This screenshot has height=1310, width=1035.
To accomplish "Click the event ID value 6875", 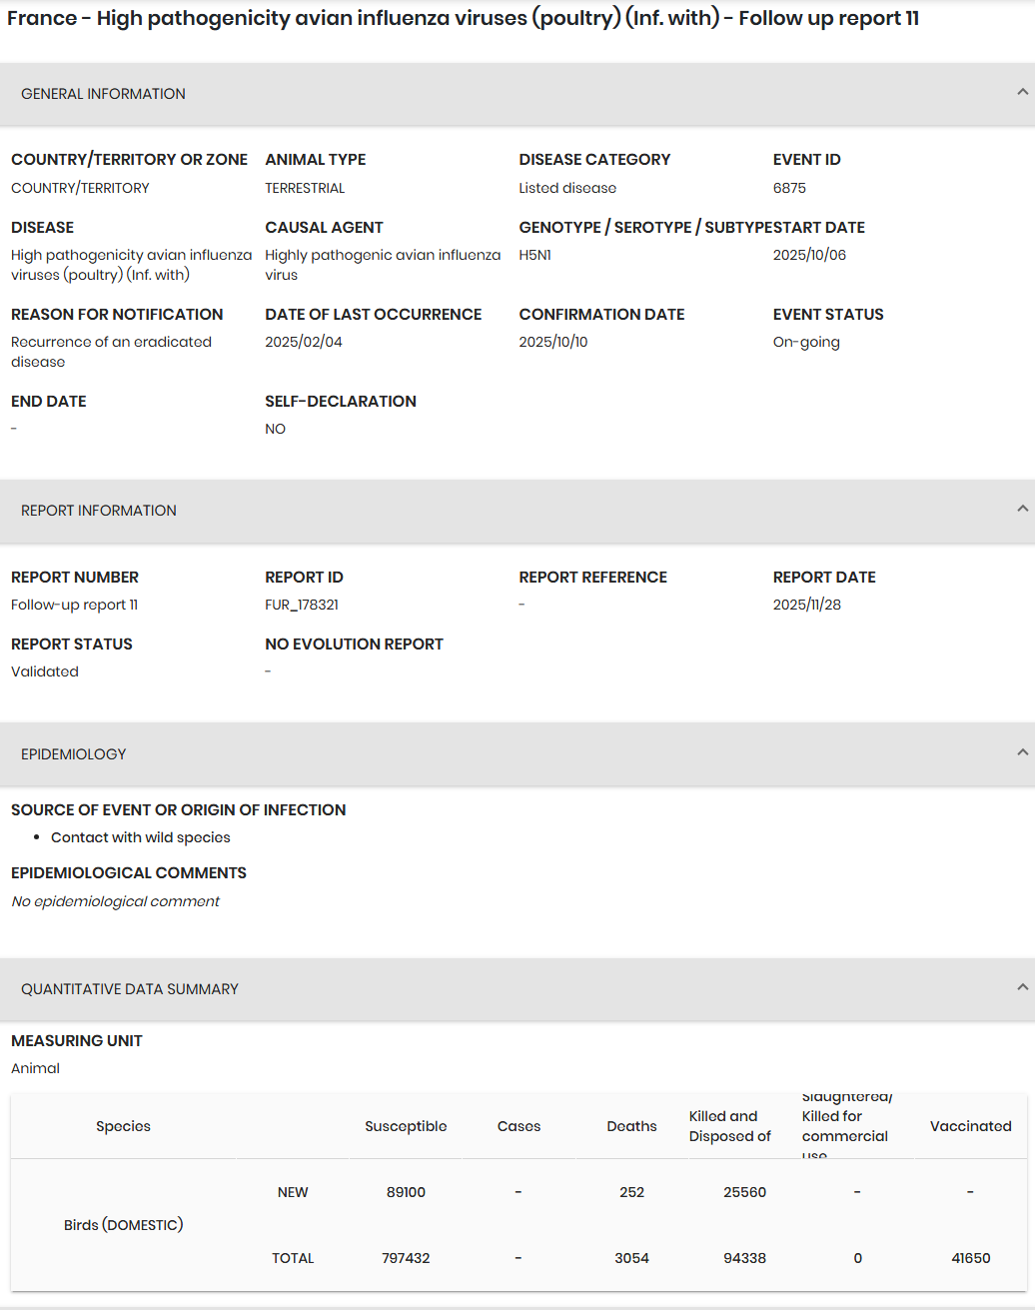I will pos(789,188).
